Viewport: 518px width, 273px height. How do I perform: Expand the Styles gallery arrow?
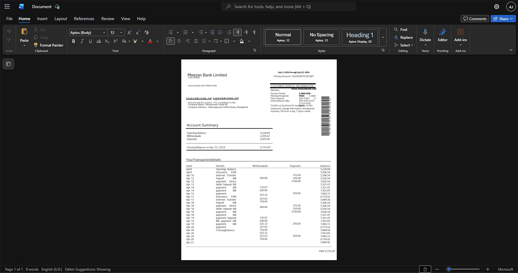pos(383,37)
